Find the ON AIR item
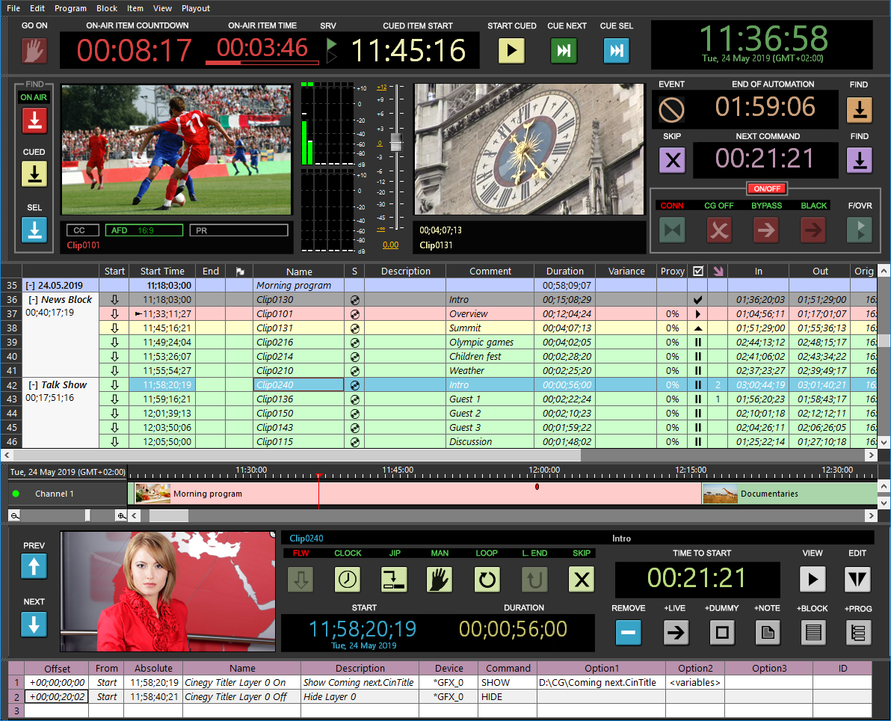 click(34, 120)
